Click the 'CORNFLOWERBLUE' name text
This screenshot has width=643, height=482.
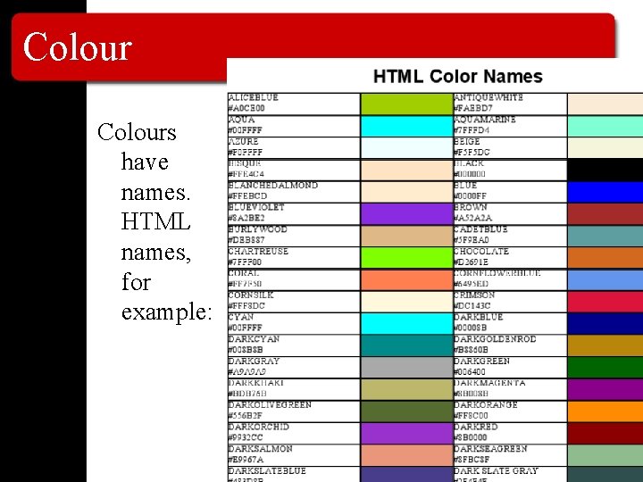[x=497, y=273]
